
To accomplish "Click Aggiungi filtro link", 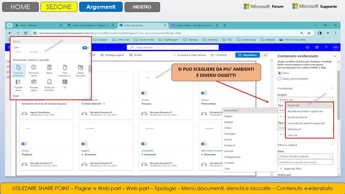I will pos(291,169).
